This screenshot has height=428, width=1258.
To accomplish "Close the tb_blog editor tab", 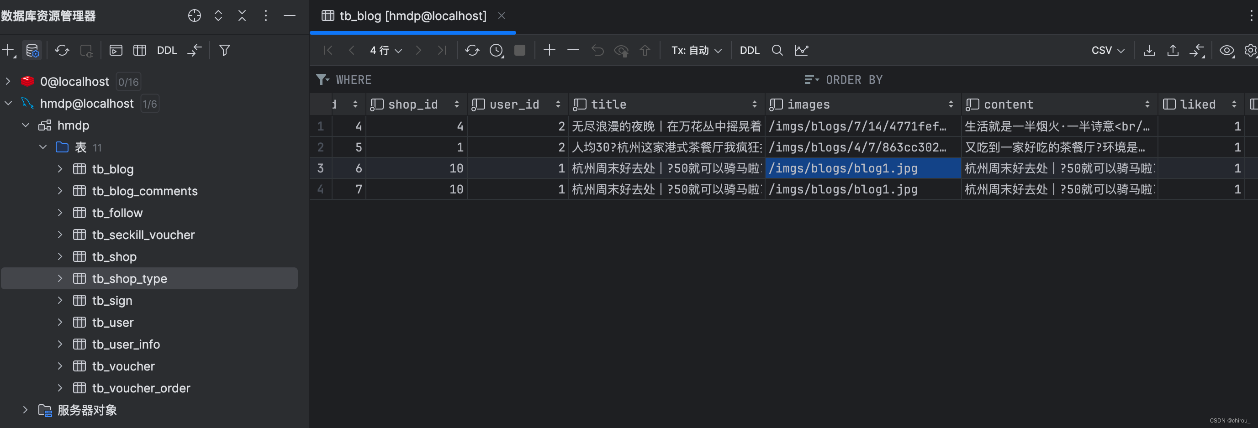I will (502, 16).
